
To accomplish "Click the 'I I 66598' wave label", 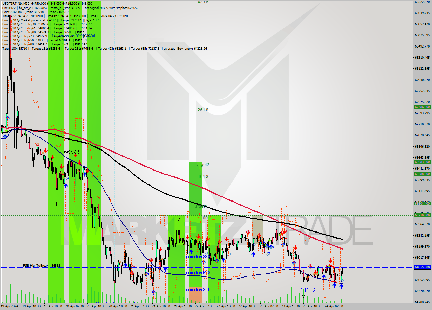I will click(x=67, y=152).
